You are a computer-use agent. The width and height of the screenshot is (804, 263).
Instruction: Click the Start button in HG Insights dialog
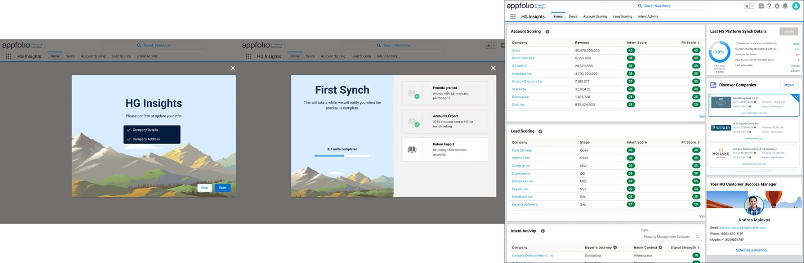point(223,188)
